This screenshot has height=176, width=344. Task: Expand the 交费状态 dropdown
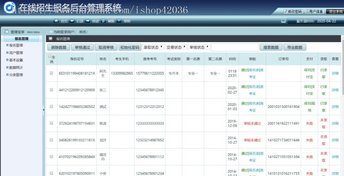click(176, 47)
